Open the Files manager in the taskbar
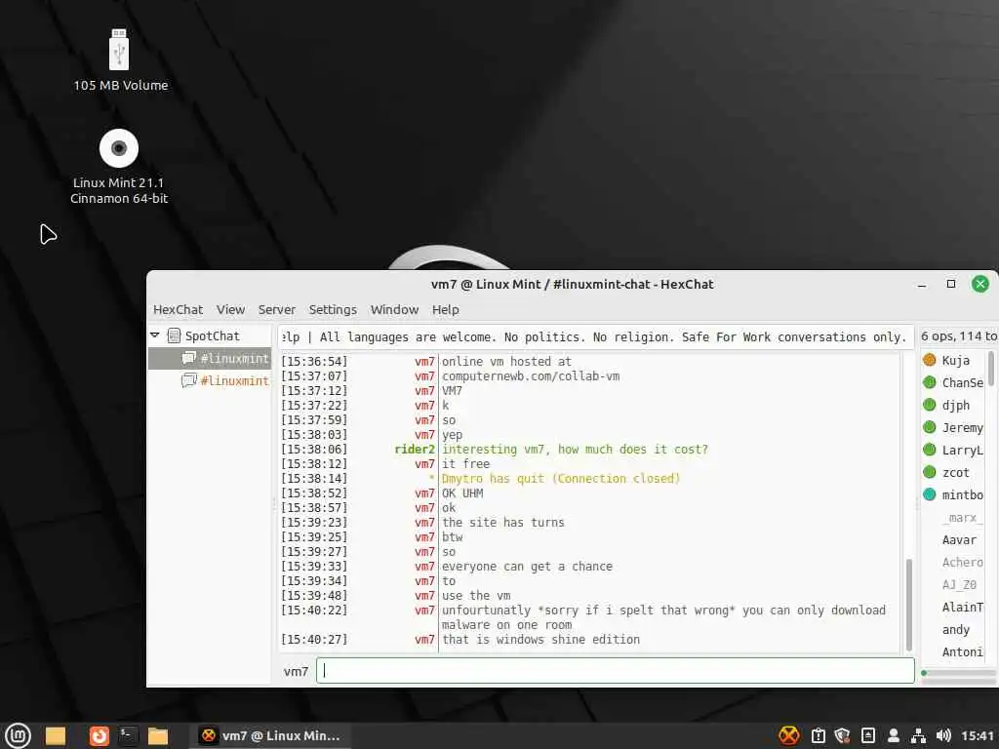This screenshot has height=749, width=999. pyautogui.click(x=157, y=736)
